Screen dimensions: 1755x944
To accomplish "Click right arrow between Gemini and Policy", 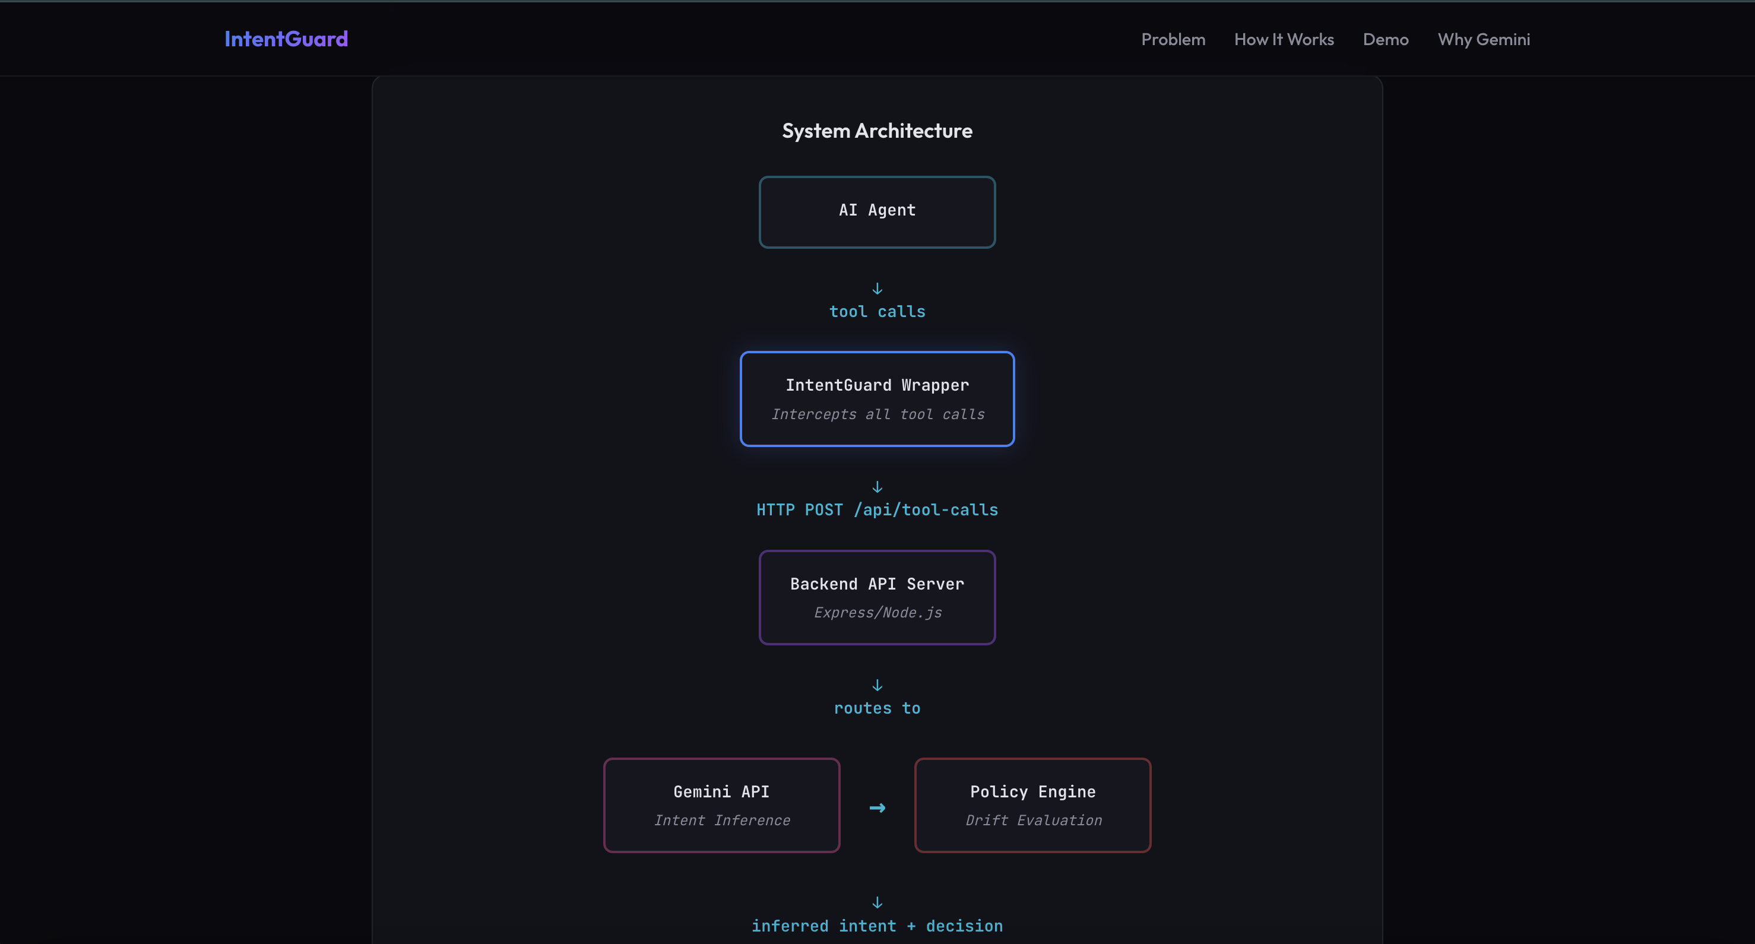I will [877, 808].
